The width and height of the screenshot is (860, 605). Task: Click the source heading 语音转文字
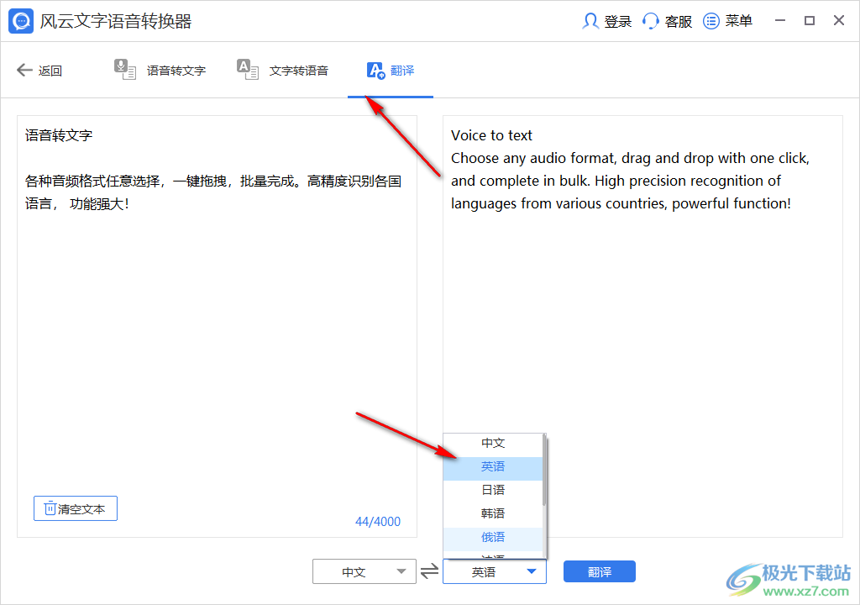click(59, 135)
